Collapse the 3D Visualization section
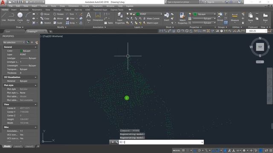The image size is (273, 153). point(35,77)
